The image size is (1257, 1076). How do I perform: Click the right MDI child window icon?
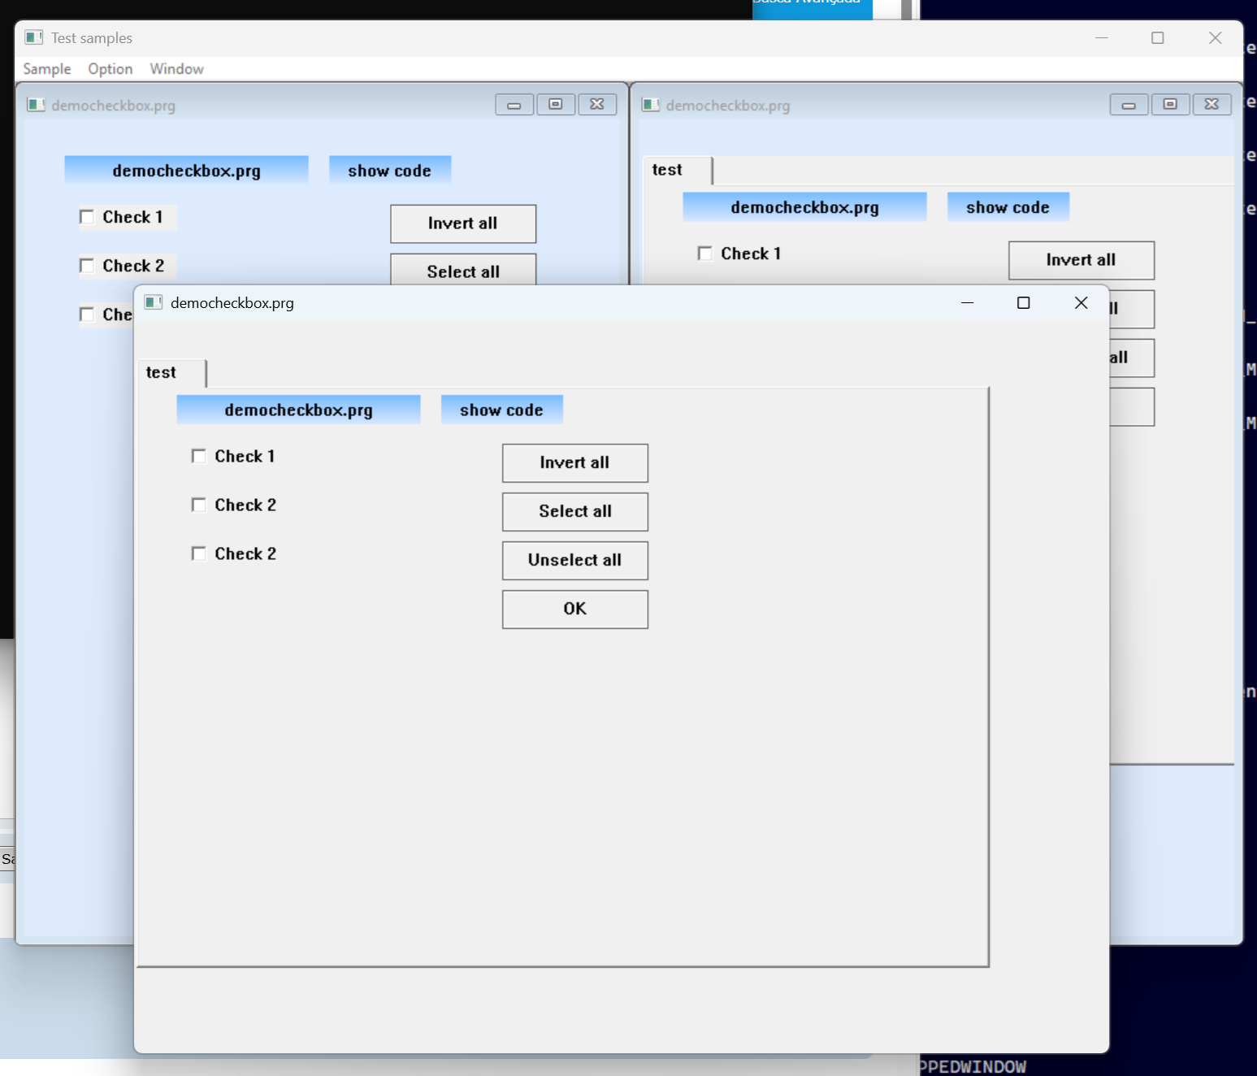pyautogui.click(x=650, y=105)
